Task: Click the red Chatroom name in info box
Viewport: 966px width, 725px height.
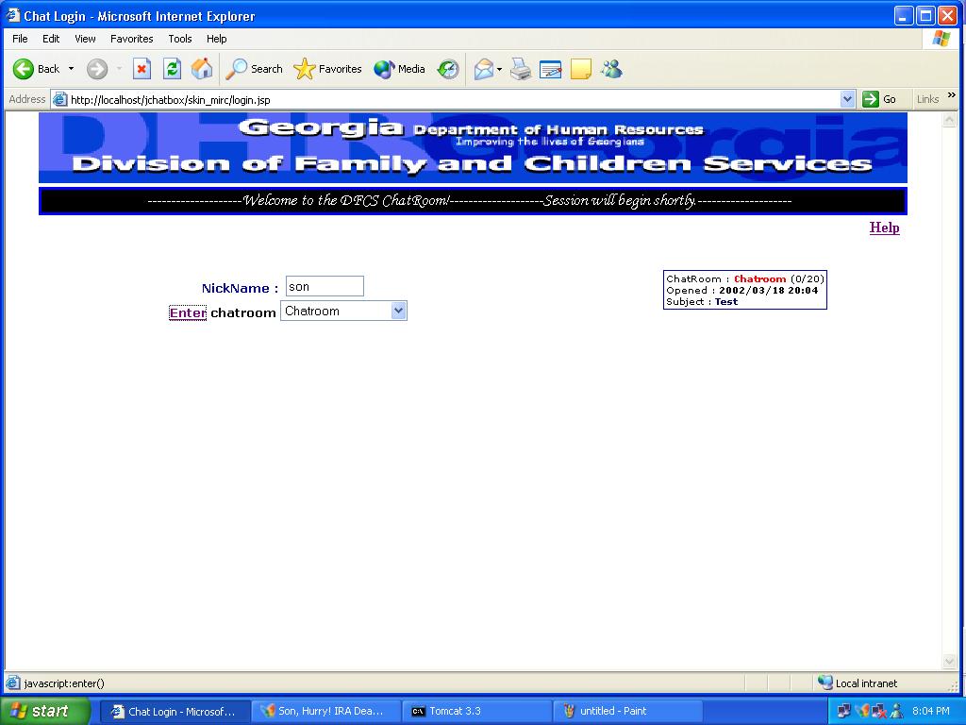Action: pyautogui.click(x=759, y=278)
